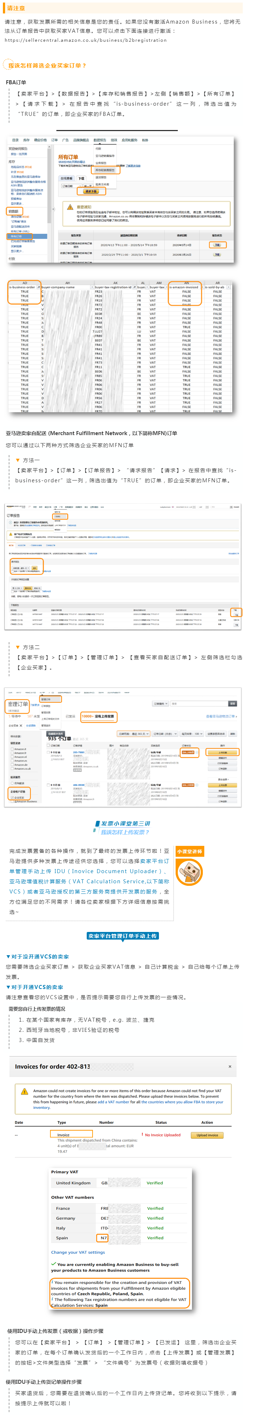Open the sellercentral b2bregistration URL link
The width and height of the screenshot is (254, 1415).
[86, 40]
